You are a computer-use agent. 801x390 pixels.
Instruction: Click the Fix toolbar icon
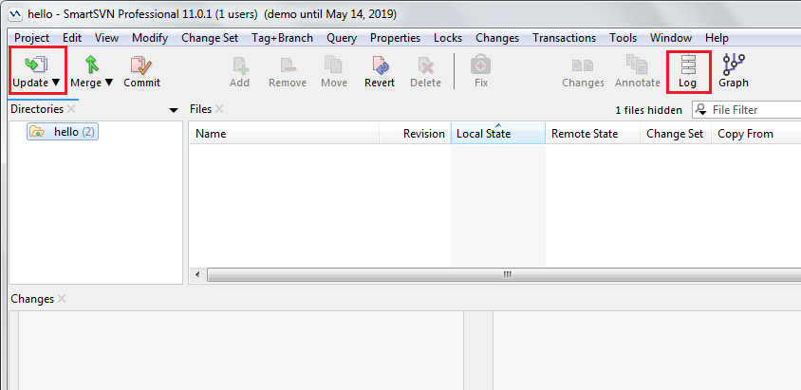[481, 65]
